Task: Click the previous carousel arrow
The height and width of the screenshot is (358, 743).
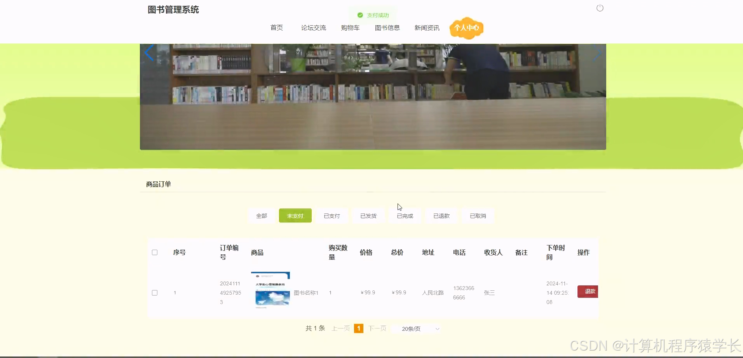Action: (149, 52)
